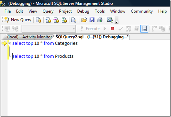Switch to (local) - Activity Monitor tab
Viewport: 171px width, 117px height.
pyautogui.click(x=29, y=37)
